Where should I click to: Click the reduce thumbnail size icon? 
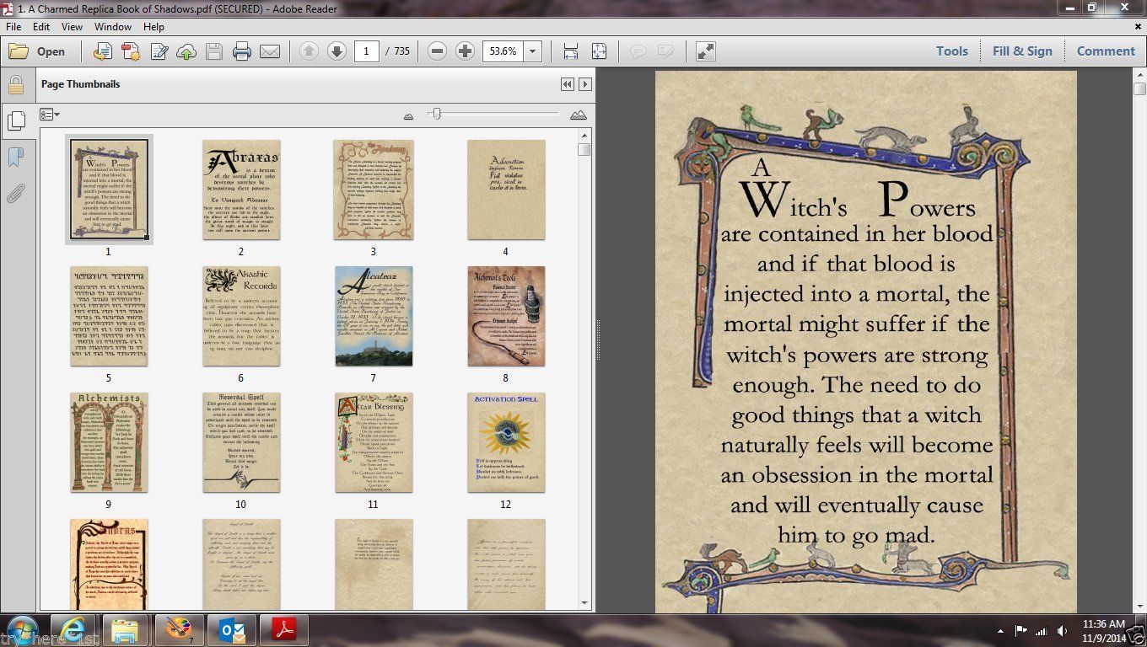(409, 115)
